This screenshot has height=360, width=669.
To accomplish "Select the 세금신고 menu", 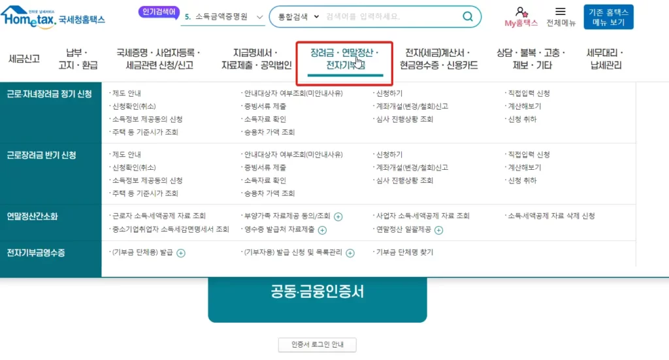I will pyautogui.click(x=24, y=59).
